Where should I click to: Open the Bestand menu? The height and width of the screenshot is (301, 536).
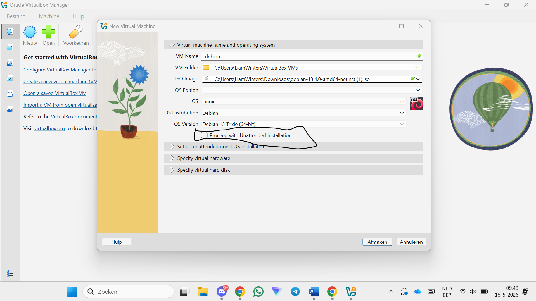(x=16, y=16)
